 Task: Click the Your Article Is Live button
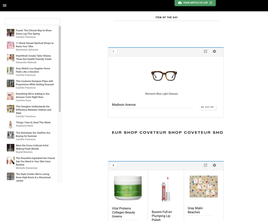coord(195,3)
